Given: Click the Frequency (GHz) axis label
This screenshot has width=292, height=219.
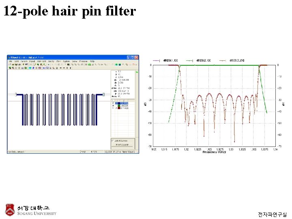Looking at the screenshot, I should [x=214, y=152].
